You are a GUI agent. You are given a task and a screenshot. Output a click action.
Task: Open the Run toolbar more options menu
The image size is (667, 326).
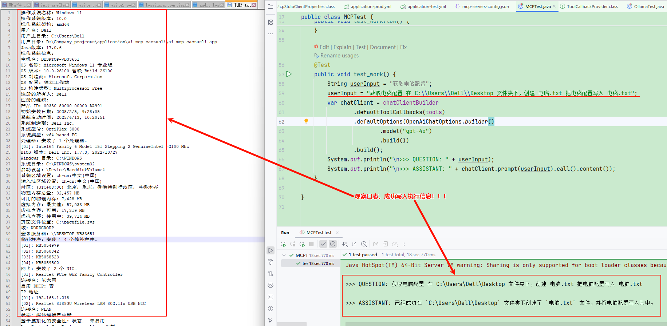point(404,244)
